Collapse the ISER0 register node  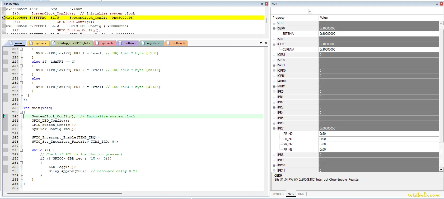tap(274, 28)
